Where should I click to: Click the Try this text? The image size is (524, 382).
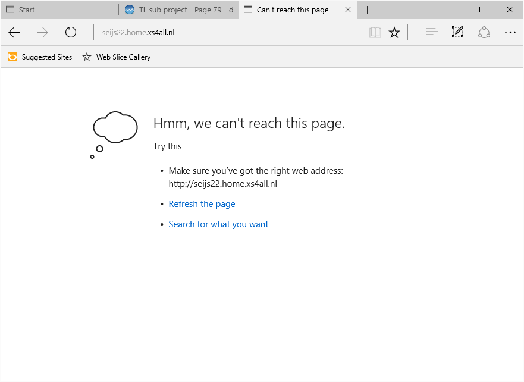point(167,146)
